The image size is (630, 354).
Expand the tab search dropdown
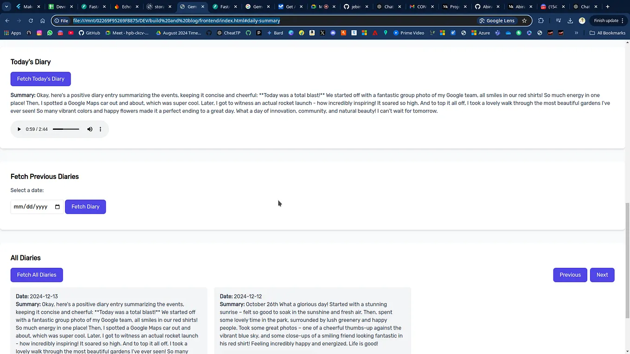click(6, 6)
